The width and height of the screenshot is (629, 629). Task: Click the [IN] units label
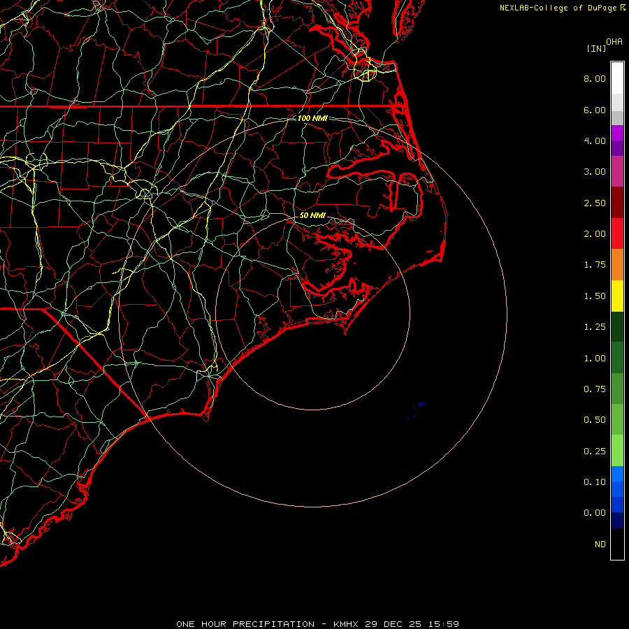coord(596,48)
